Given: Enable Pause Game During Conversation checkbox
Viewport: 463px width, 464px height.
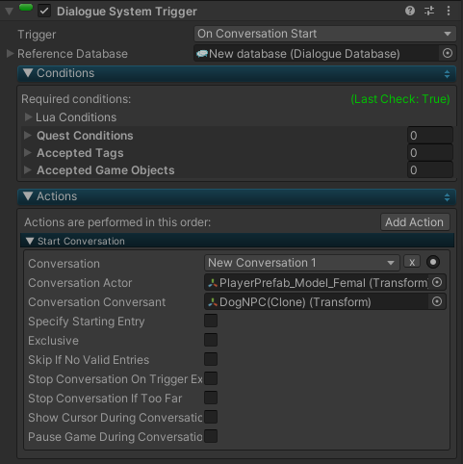Looking at the screenshot, I should point(211,436).
